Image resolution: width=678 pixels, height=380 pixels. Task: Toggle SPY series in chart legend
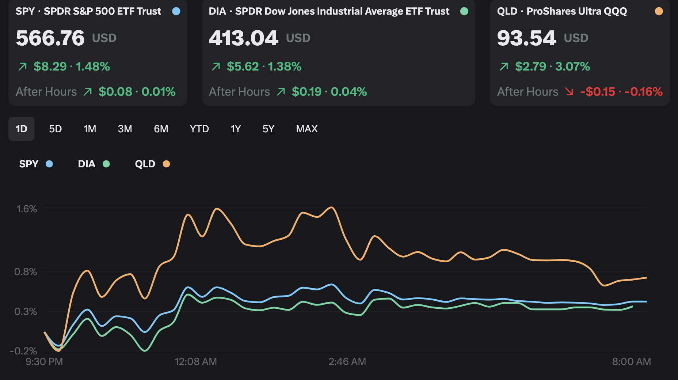coord(36,164)
